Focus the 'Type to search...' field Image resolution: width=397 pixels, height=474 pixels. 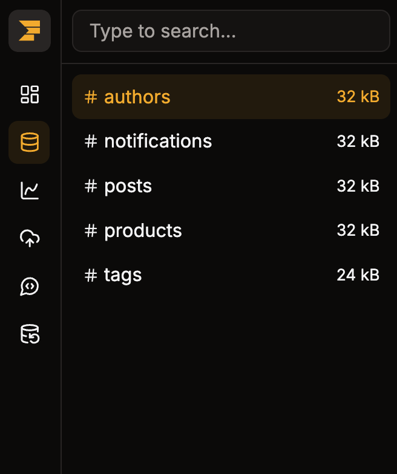[231, 31]
